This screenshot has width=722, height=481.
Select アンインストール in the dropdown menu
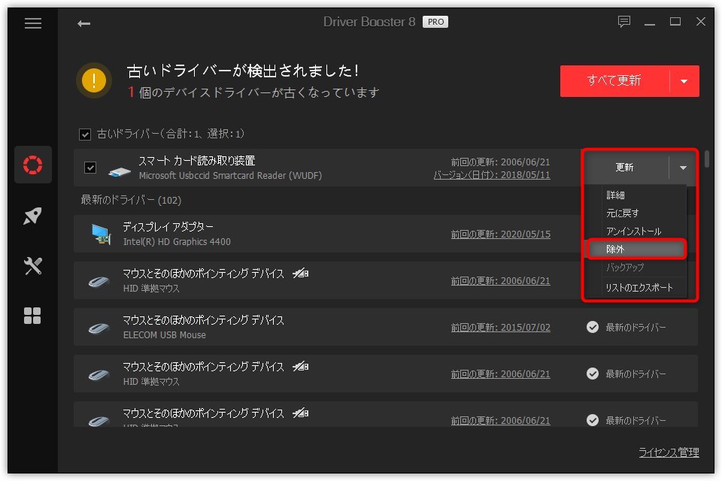click(633, 231)
